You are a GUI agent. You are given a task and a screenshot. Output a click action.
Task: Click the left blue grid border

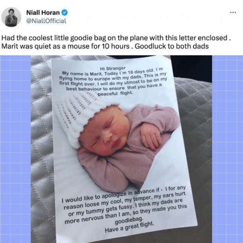point(16,149)
